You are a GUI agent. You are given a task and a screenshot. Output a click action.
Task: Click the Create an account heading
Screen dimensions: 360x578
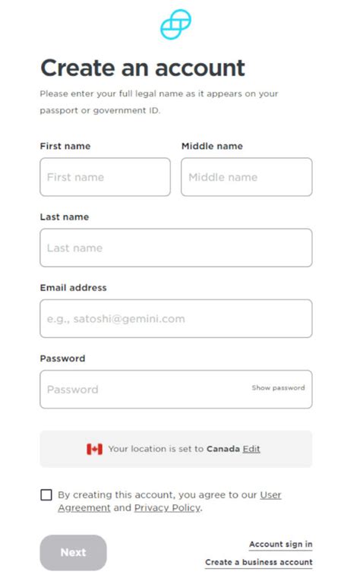click(x=143, y=68)
